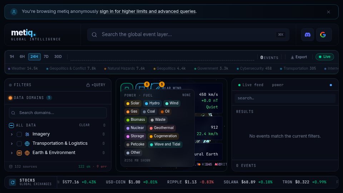The height and width of the screenshot is (193, 343).
Task: Expand the Earth & Environment row
Action: tap(12, 153)
